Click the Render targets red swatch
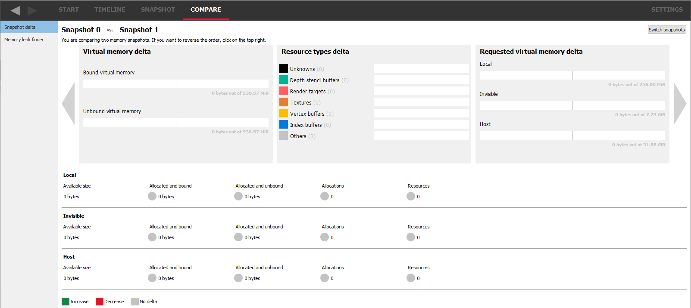The width and height of the screenshot is (691, 308). pyautogui.click(x=284, y=91)
